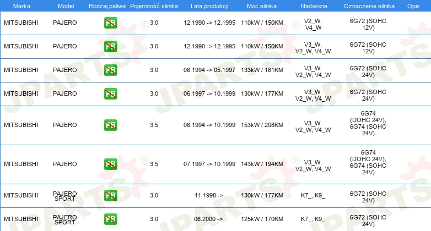The width and height of the screenshot is (431, 231).
Task: Click PAJERO model in 153kW row
Action: click(65, 125)
